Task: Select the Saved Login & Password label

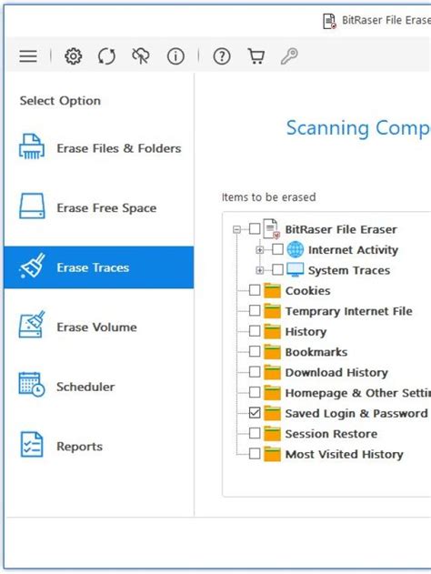Action: pyautogui.click(x=356, y=413)
